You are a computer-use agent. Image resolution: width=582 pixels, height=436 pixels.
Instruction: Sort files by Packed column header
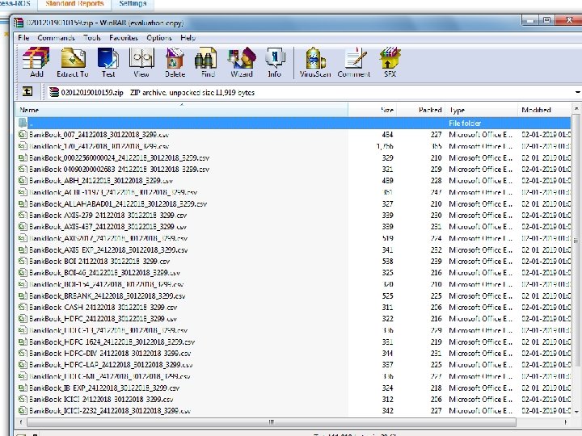(x=421, y=110)
